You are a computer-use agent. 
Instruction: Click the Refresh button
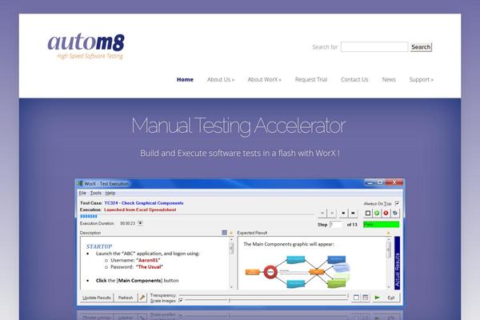[126, 298]
